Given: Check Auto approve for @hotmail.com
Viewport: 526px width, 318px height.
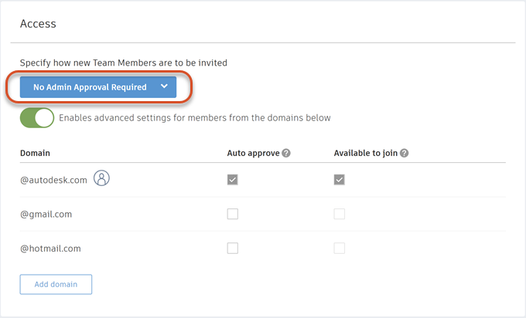Looking at the screenshot, I should tap(233, 249).
